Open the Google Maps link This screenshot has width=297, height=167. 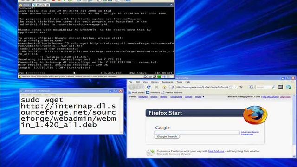154,97
